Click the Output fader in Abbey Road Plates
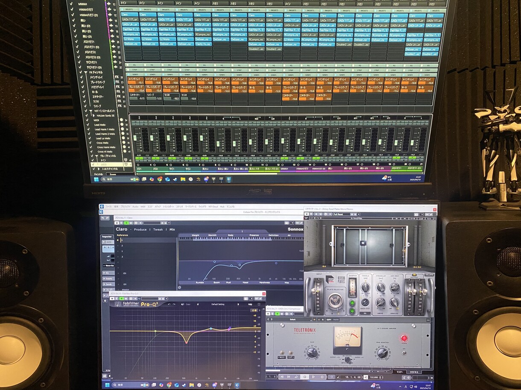 point(414,292)
